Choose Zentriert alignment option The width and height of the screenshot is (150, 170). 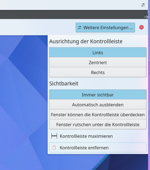[98, 63]
